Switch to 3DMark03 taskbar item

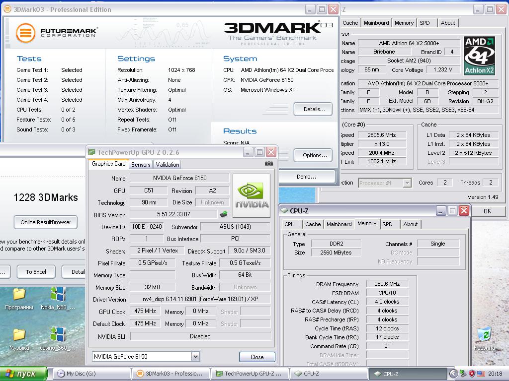(171, 374)
